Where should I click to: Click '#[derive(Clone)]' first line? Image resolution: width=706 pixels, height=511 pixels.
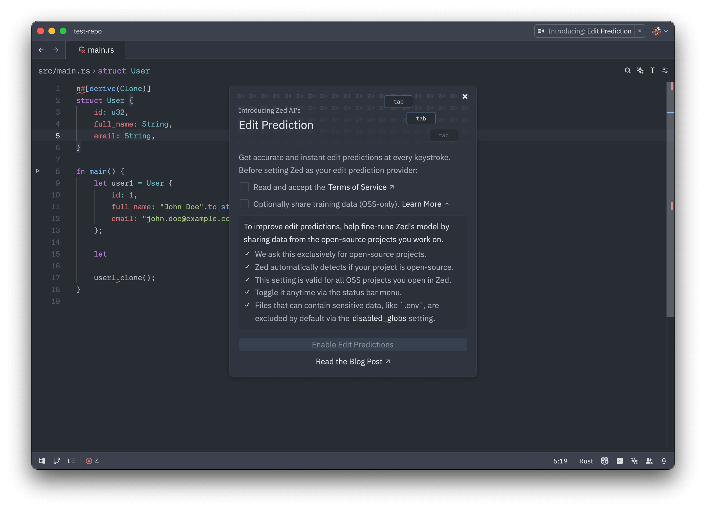pyautogui.click(x=114, y=89)
